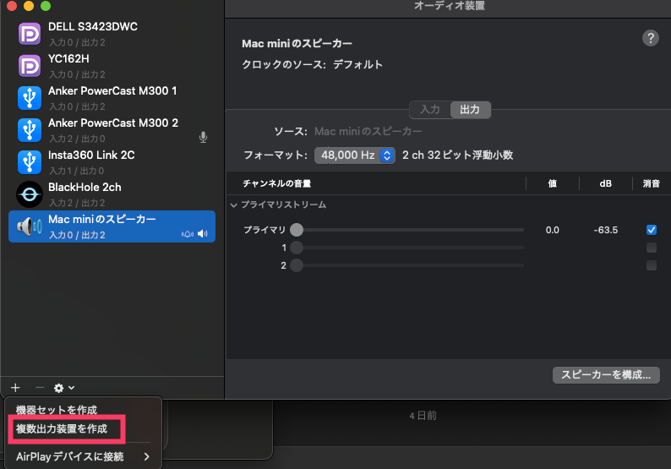
Task: Select Anker PowerCast M300 2 in the list
Action: click(112, 130)
